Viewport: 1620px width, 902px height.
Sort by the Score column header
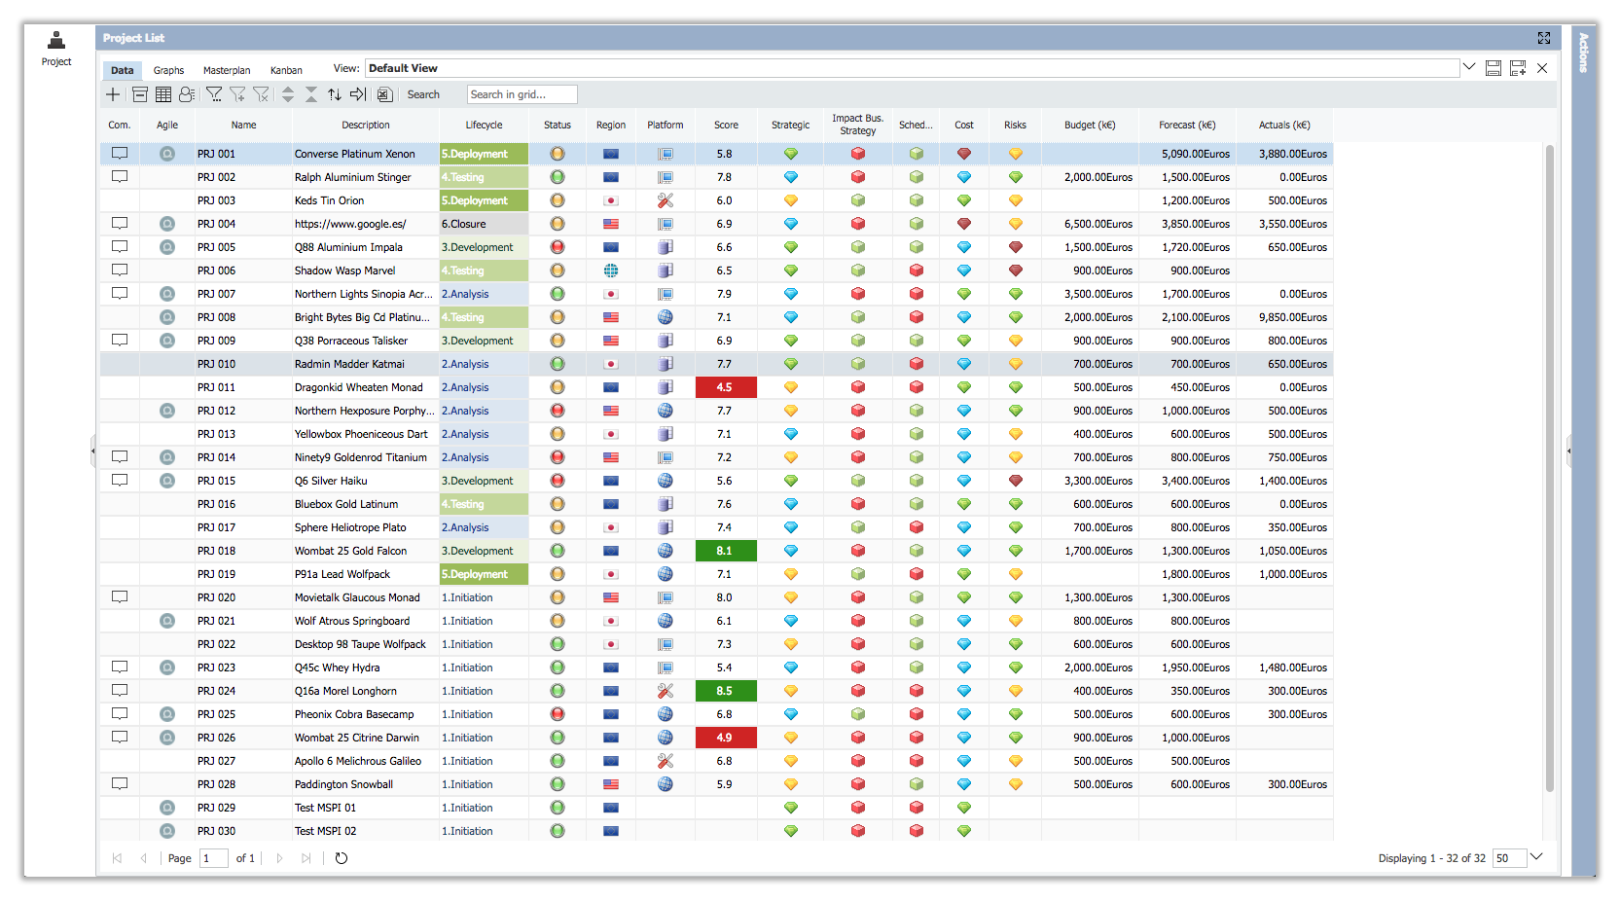pyautogui.click(x=726, y=125)
